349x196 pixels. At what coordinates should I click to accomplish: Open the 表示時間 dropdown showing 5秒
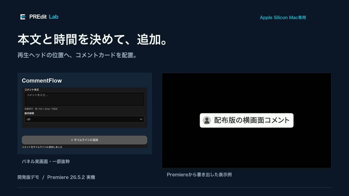(85, 119)
